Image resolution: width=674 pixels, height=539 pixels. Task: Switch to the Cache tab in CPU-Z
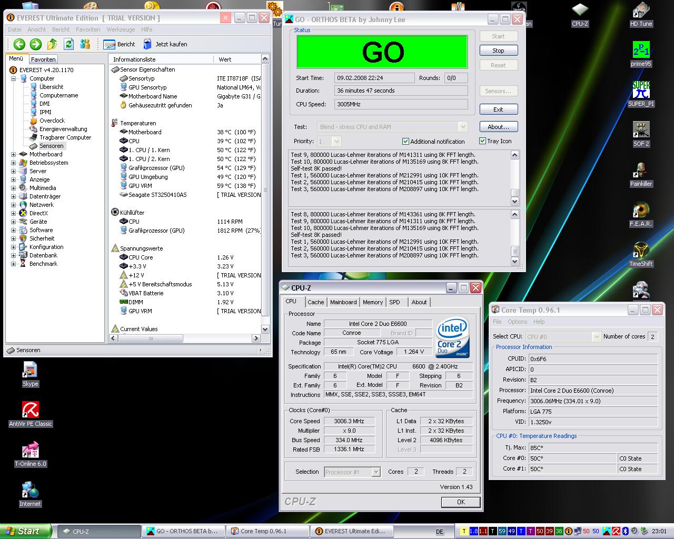click(x=315, y=302)
